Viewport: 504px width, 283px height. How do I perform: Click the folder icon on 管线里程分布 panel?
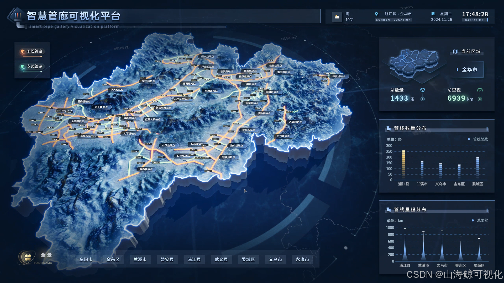(388, 209)
